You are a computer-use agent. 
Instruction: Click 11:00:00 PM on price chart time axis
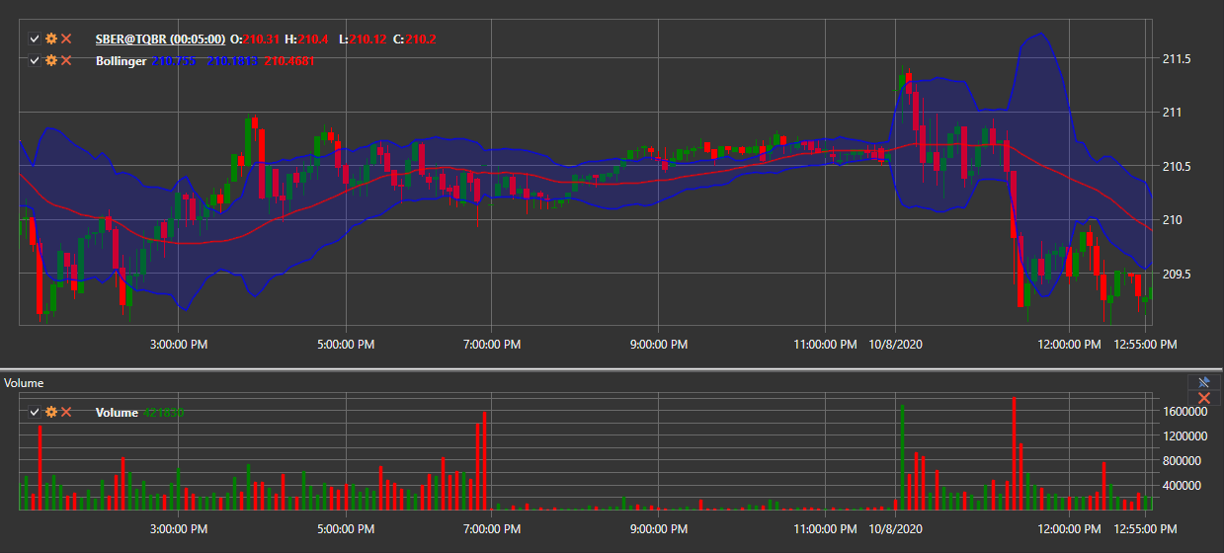pos(826,345)
